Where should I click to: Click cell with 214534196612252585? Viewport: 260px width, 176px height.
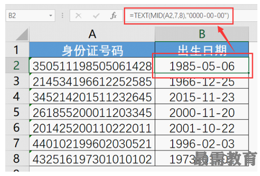point(92,81)
